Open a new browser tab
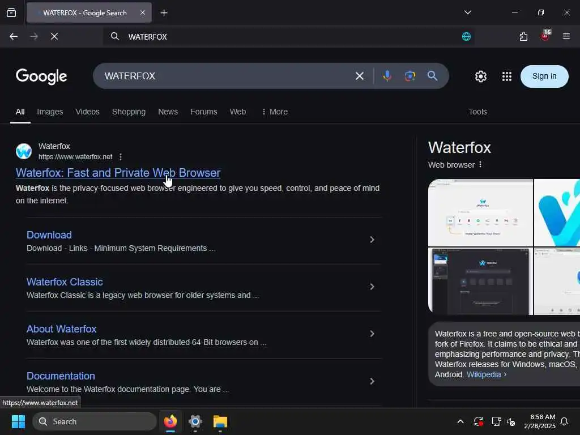The height and width of the screenshot is (435, 580). 164,13
